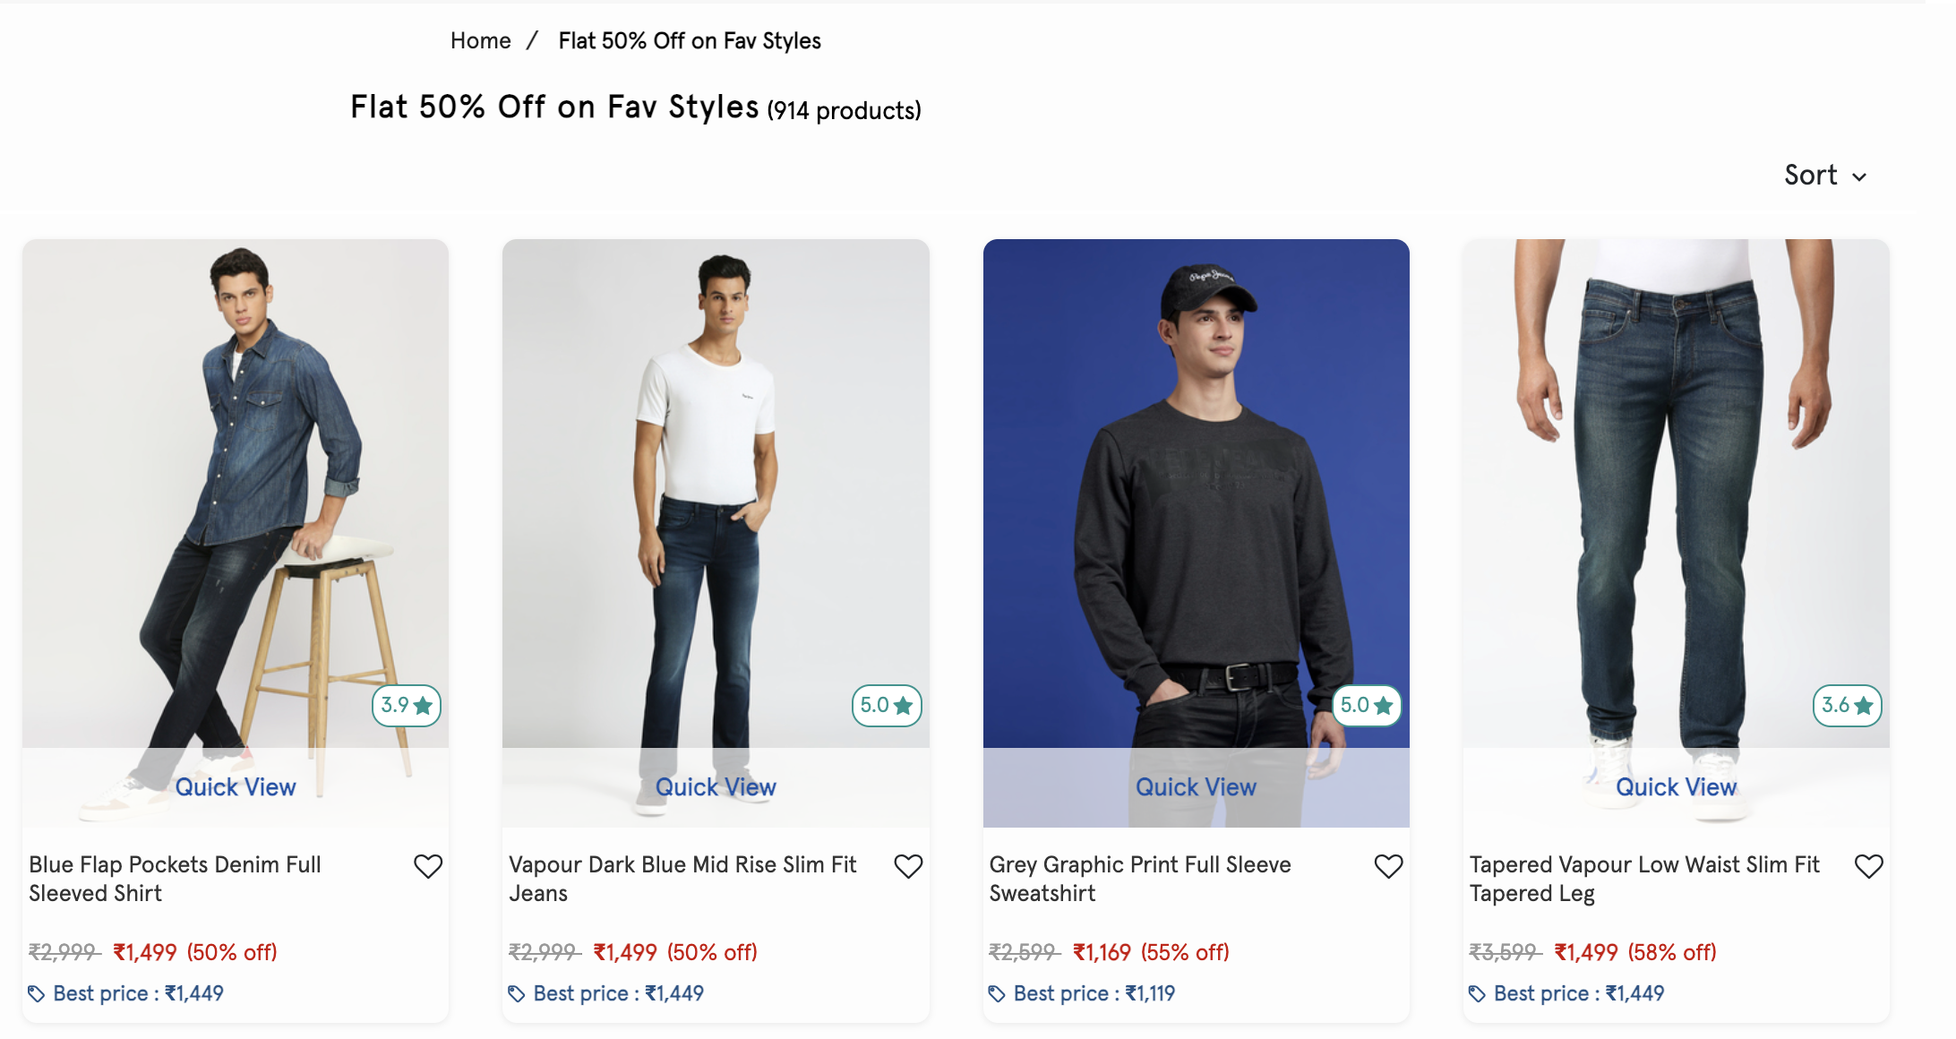Screen dimensions: 1956x1039
Task: Click the 5.0 rating badge on sweatshirt
Action: (x=1367, y=706)
